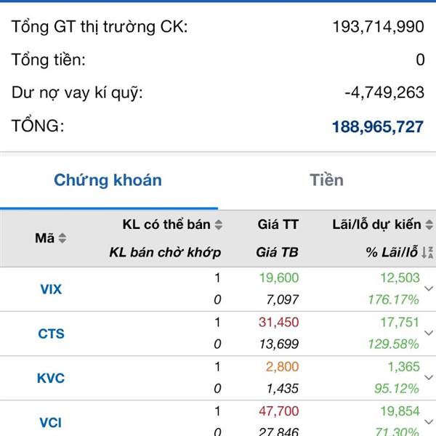Sort by the Mã column arrows
This screenshot has height=436, width=436.
tap(62, 238)
